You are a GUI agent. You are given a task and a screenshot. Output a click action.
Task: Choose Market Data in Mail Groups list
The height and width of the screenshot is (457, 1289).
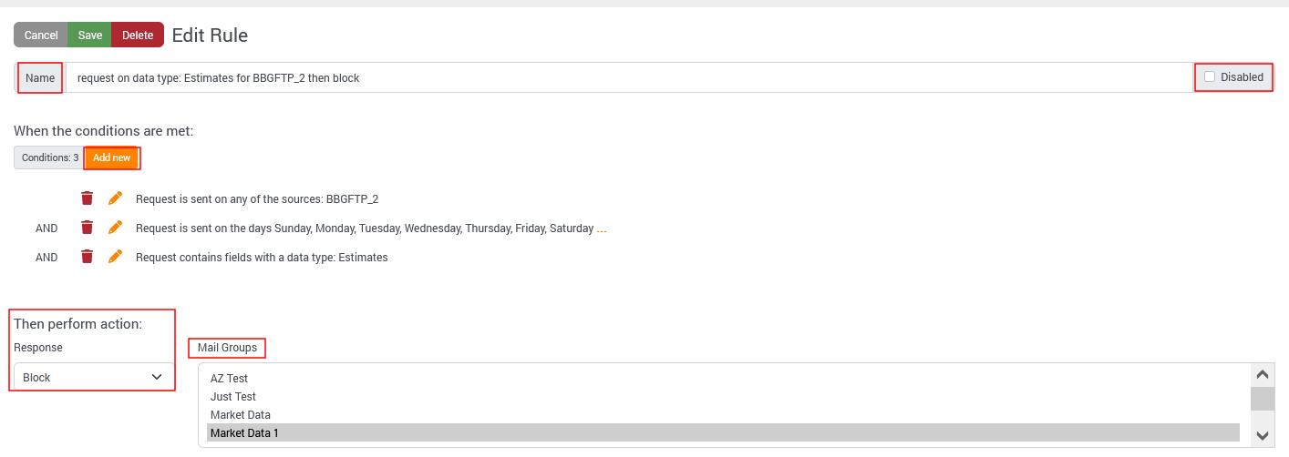pos(240,415)
